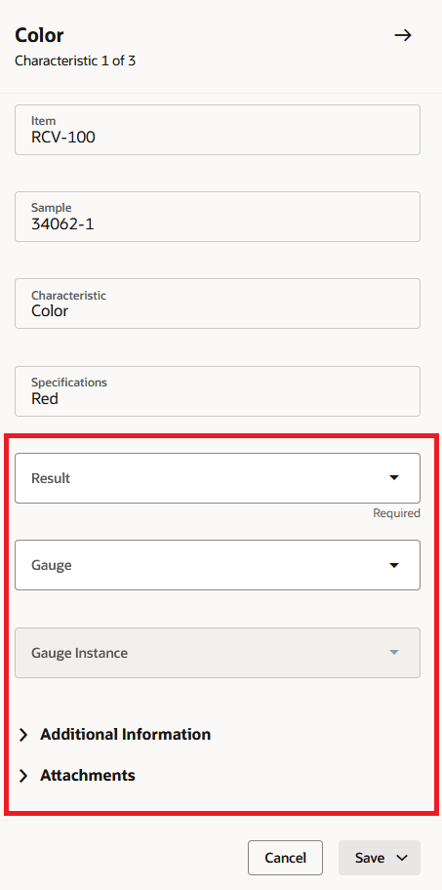Cancel the inspection result entry
The width and height of the screenshot is (442, 890).
[286, 858]
